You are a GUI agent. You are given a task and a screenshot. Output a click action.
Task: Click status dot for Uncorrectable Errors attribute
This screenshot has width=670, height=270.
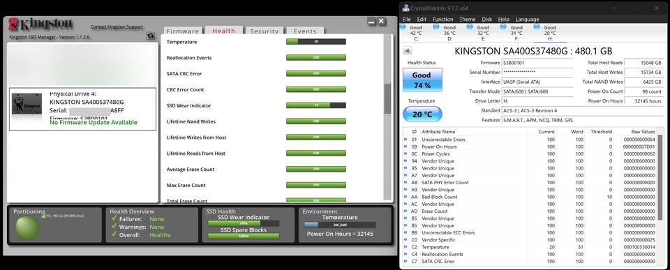405,140
